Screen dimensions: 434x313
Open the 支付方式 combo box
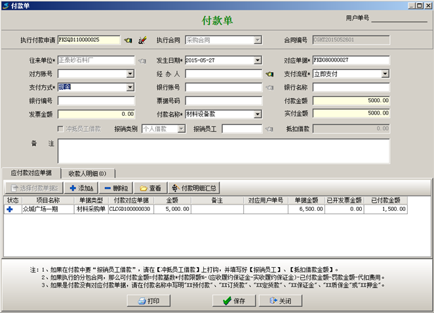pyautogui.click(x=130, y=87)
